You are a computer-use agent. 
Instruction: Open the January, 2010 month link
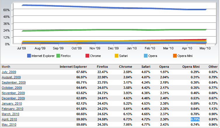(11, 103)
